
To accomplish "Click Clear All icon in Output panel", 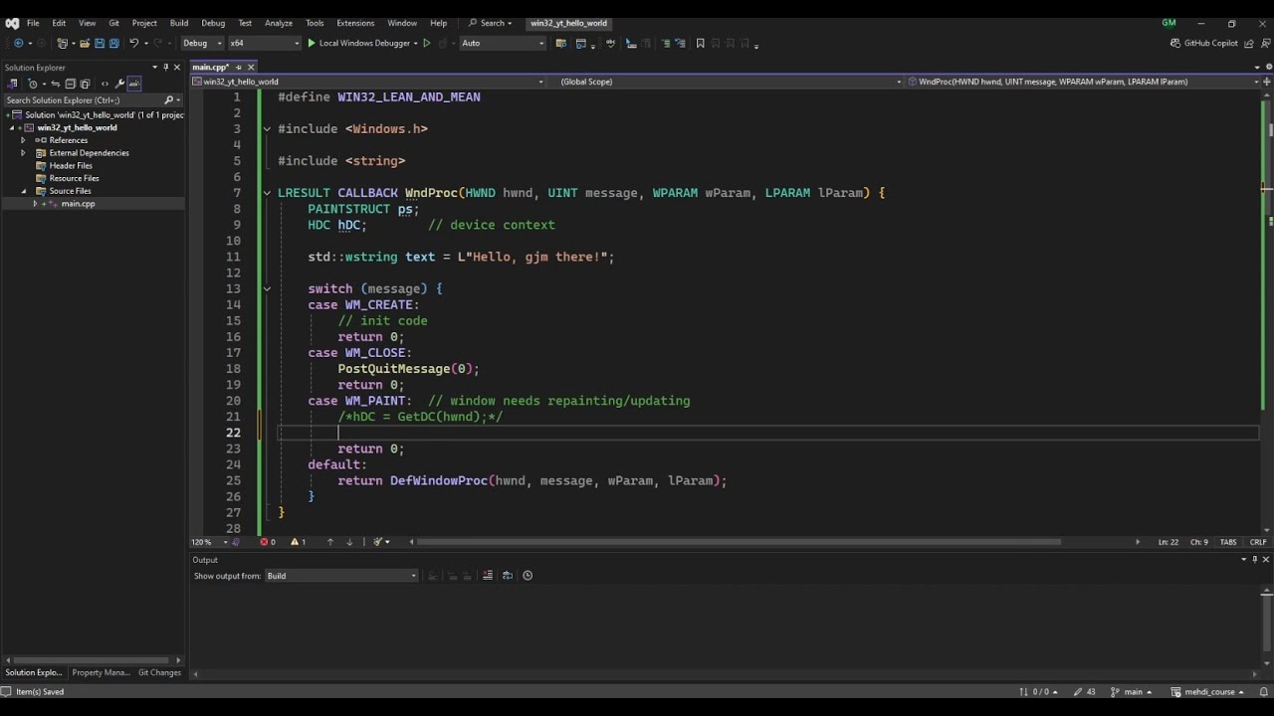I will point(488,575).
